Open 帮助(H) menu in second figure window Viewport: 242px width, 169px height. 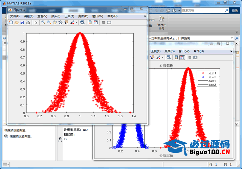[x=199, y=51]
